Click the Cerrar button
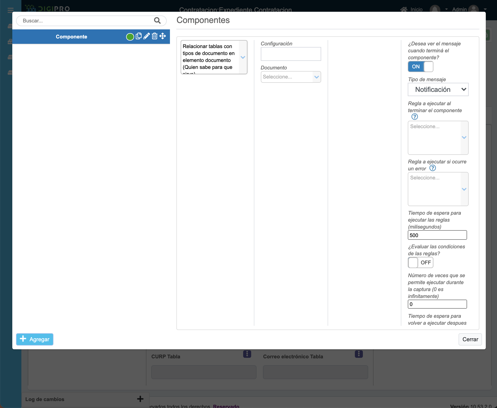 coord(470,339)
